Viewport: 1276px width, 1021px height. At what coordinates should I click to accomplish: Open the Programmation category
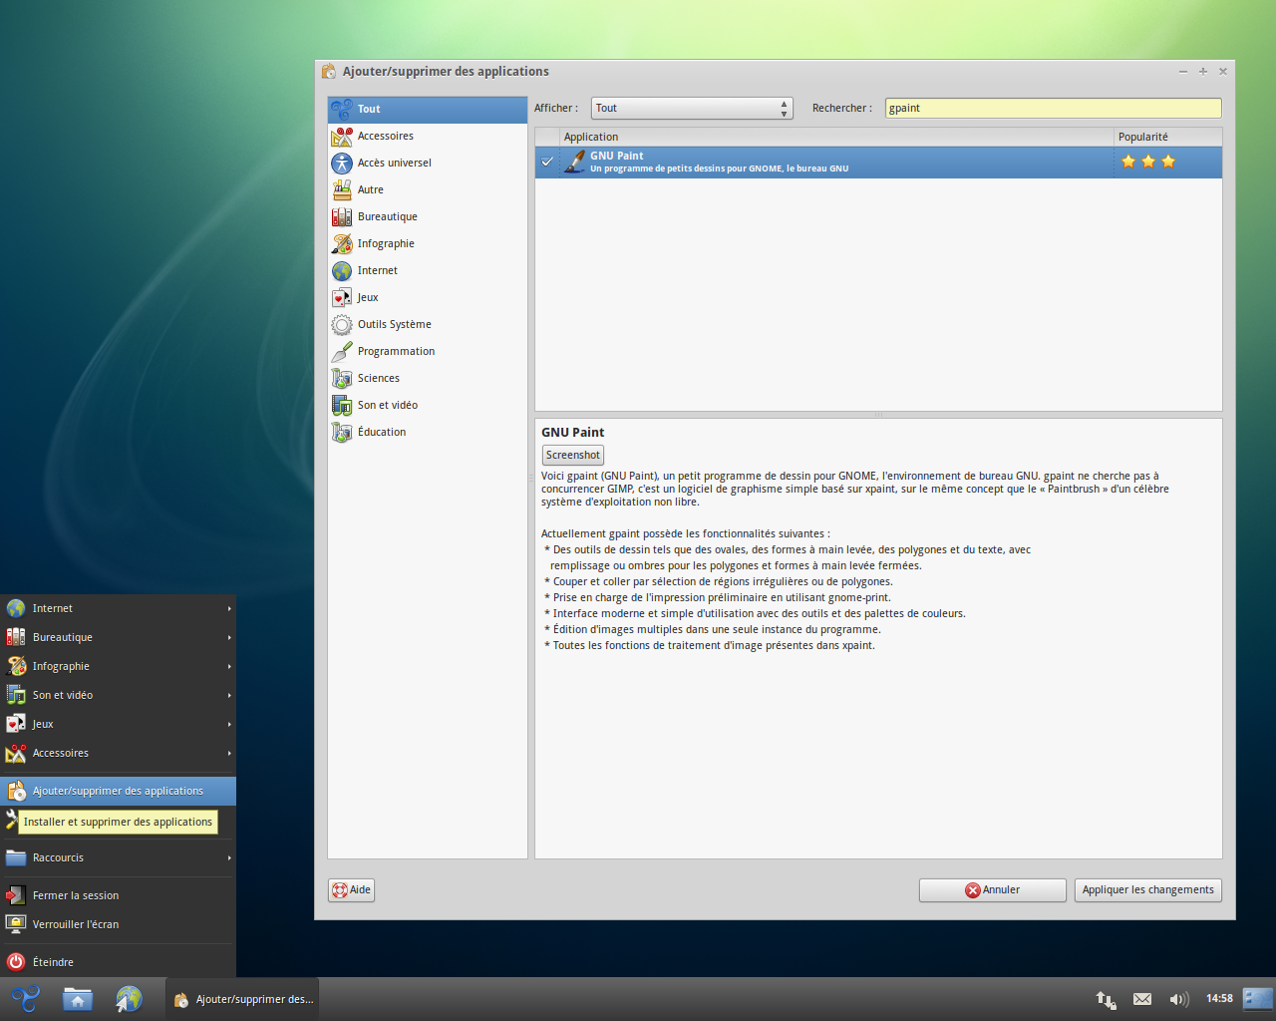coord(396,352)
